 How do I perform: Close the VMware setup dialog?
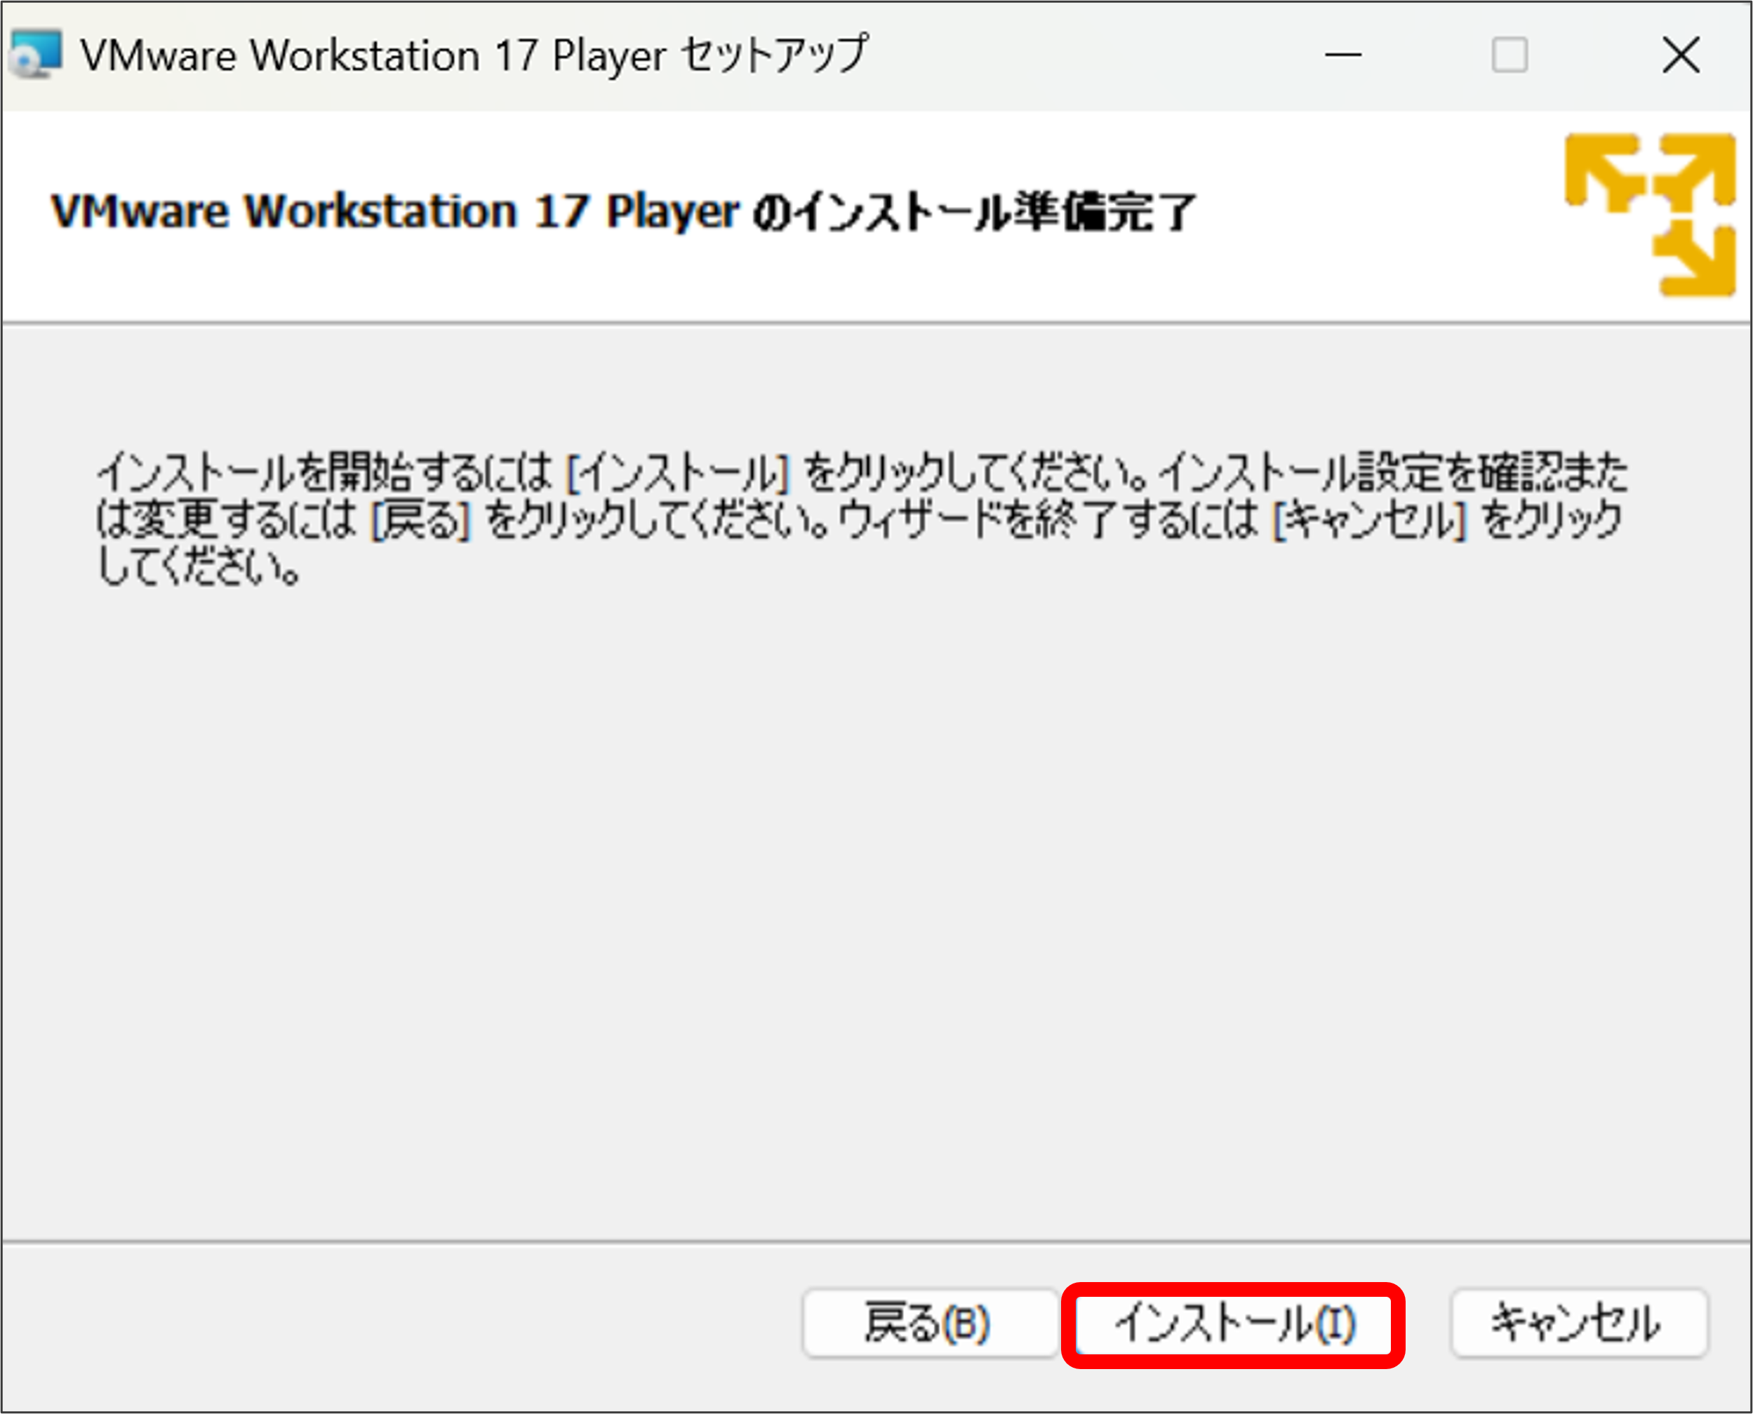click(1680, 55)
